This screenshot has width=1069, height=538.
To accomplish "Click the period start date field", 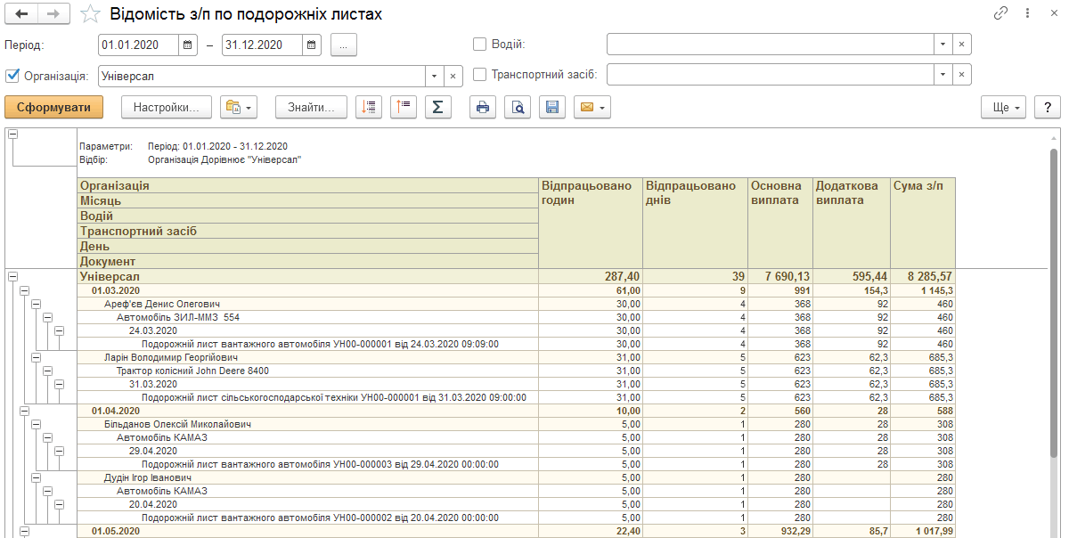I will click(x=139, y=45).
